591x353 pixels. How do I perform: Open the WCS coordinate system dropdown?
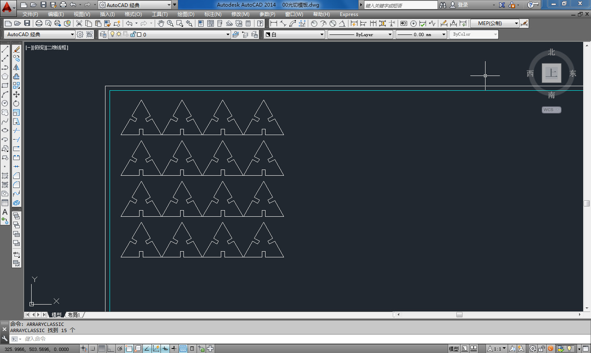(x=551, y=110)
